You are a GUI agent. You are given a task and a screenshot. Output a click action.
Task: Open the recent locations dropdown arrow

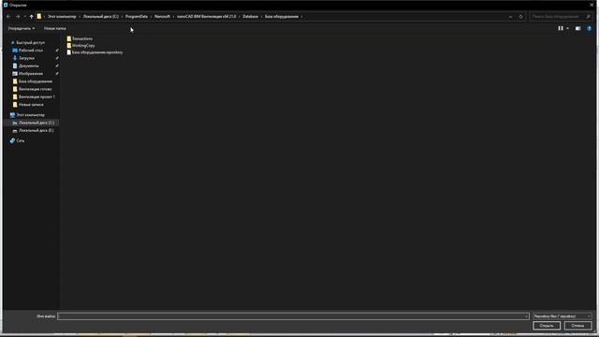25,17
